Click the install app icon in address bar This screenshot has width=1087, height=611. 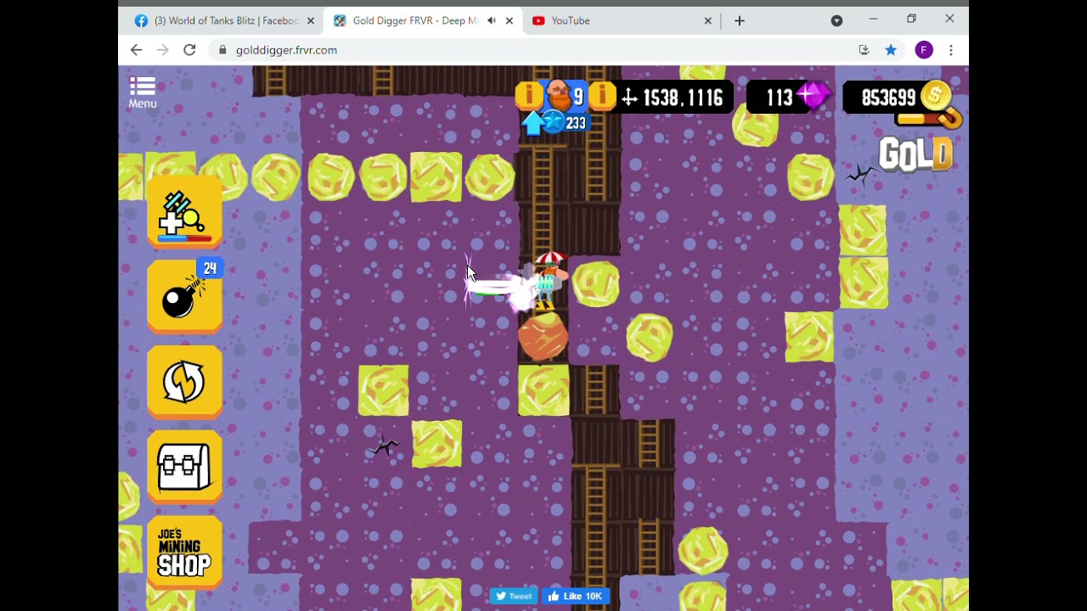[x=865, y=50]
